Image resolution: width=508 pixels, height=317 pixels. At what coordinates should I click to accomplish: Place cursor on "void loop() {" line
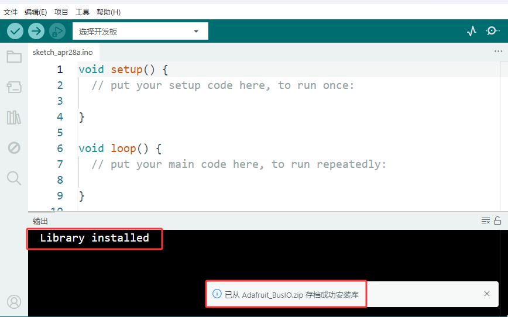[x=120, y=149]
